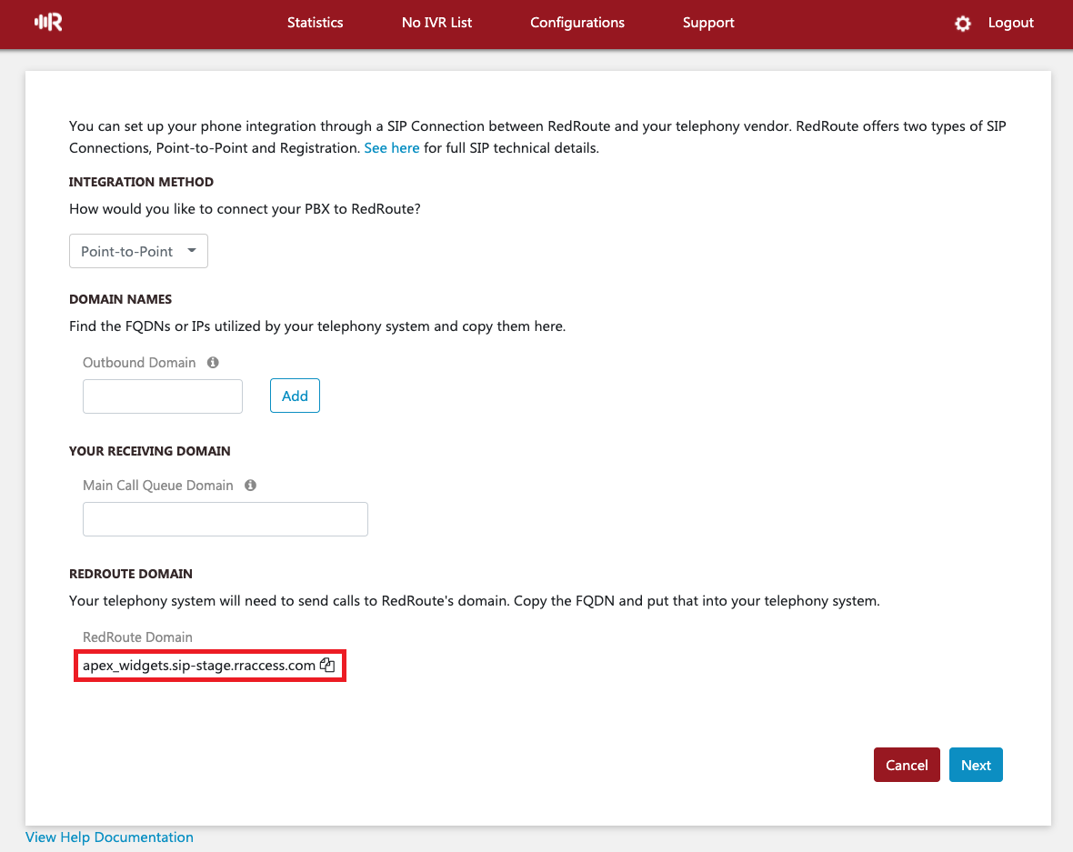
Task: Go to the No IVR List page
Action: click(x=436, y=23)
